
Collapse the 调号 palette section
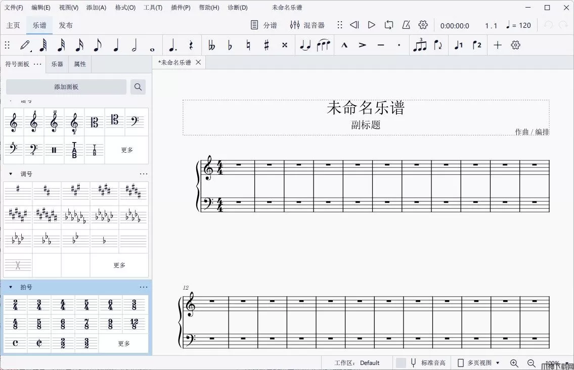click(x=11, y=174)
